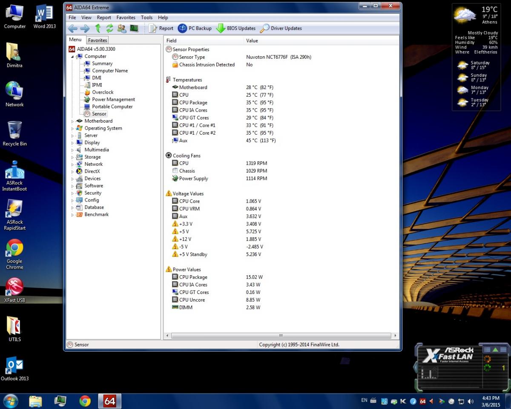Open the Favorites menu in the menu bar
The width and height of the screenshot is (511, 409).
[126, 17]
